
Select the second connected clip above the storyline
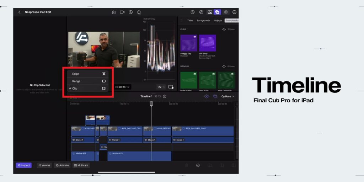coord(103,120)
